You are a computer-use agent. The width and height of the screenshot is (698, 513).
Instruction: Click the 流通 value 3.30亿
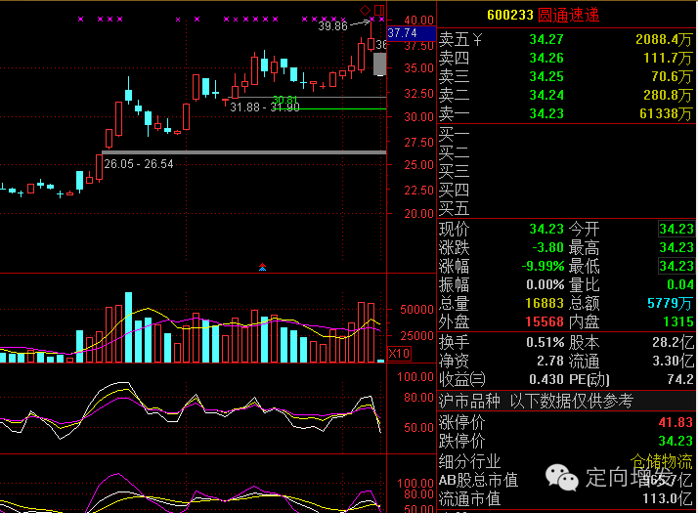click(673, 361)
